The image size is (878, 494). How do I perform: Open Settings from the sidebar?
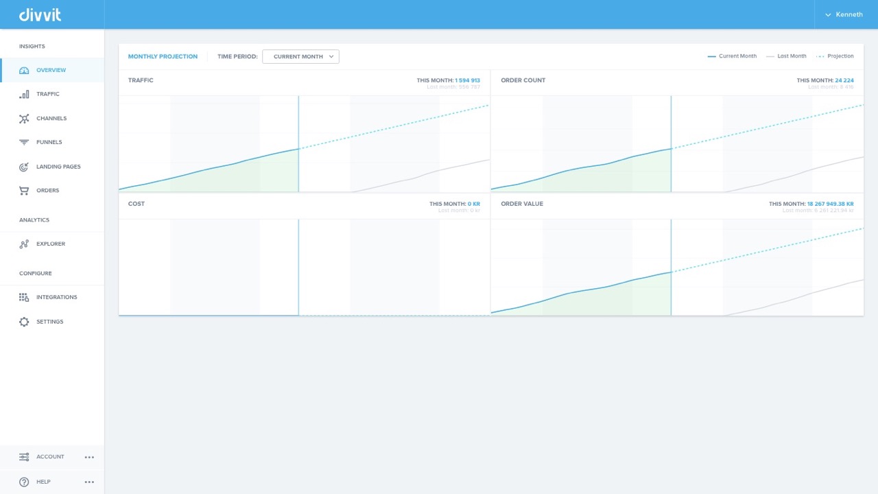pyautogui.click(x=51, y=322)
